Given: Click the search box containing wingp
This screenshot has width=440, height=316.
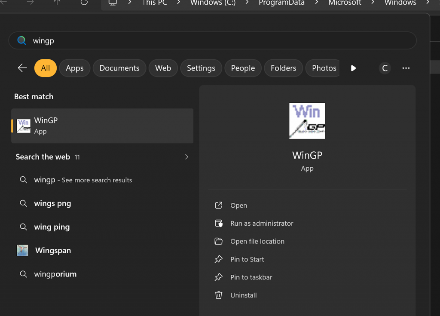Looking at the screenshot, I should pos(212,41).
